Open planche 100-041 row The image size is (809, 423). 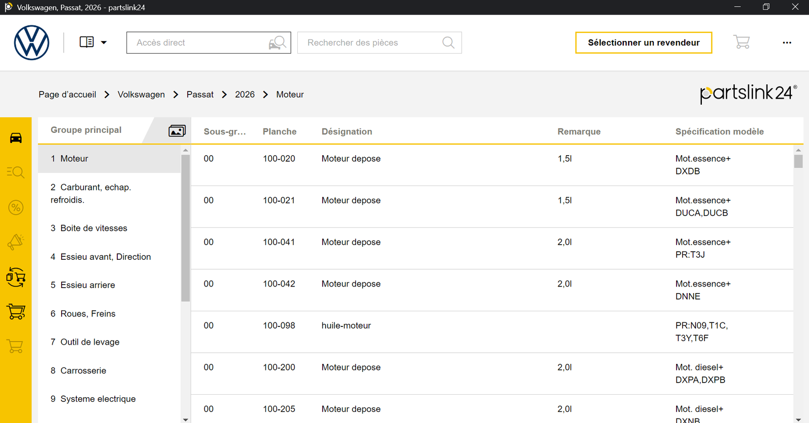coord(492,249)
